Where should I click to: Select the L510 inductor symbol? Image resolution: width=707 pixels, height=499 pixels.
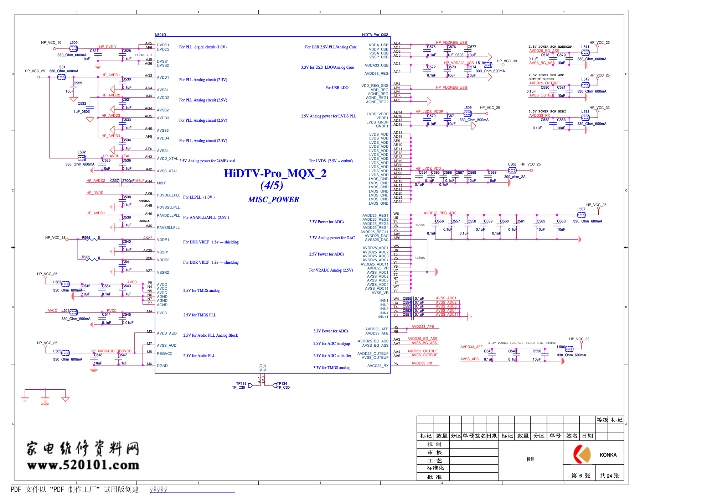coord(488,65)
